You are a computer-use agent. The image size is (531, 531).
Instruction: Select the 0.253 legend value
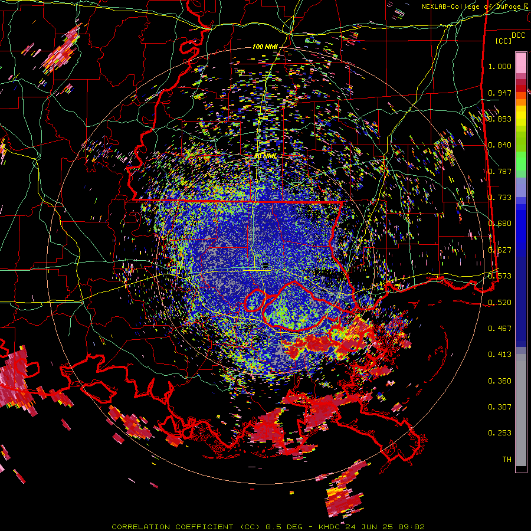pyautogui.click(x=500, y=433)
